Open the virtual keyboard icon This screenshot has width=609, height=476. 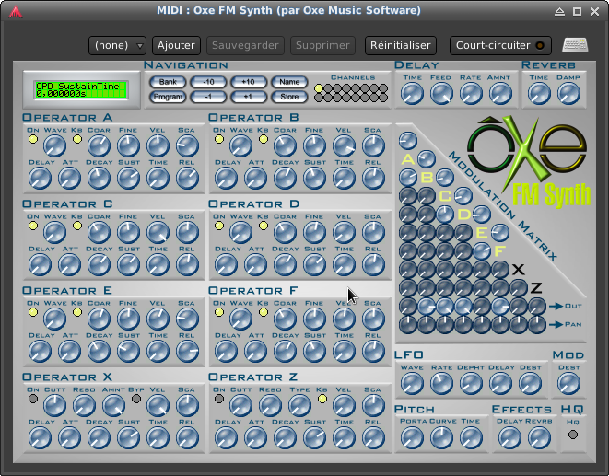pyautogui.click(x=575, y=44)
